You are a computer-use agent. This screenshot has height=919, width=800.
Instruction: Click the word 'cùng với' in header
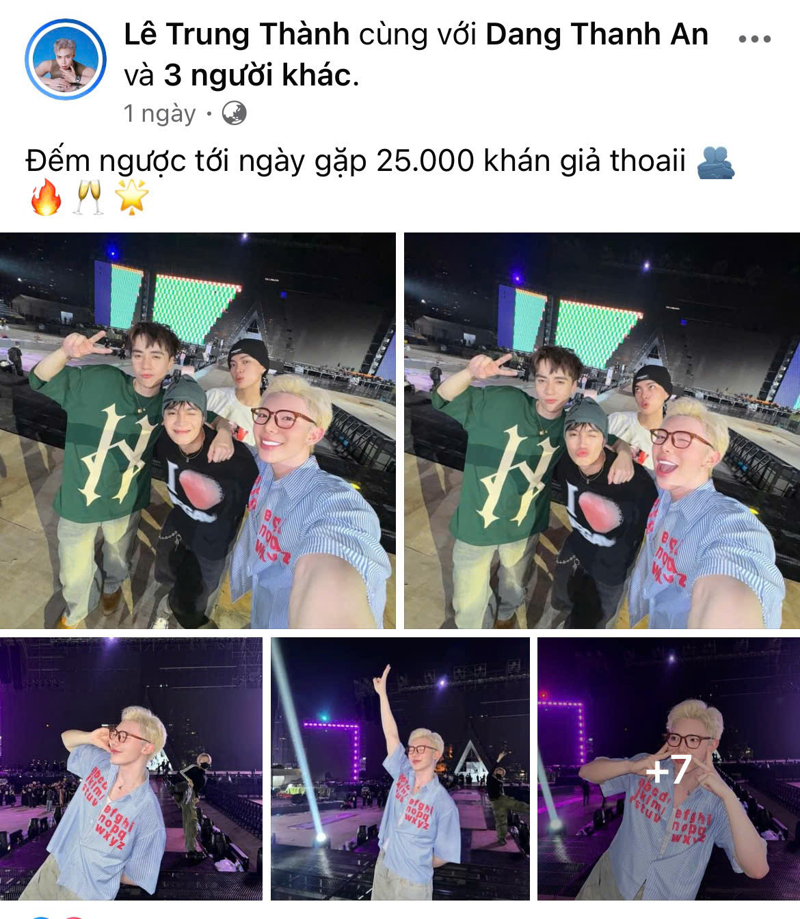418,35
